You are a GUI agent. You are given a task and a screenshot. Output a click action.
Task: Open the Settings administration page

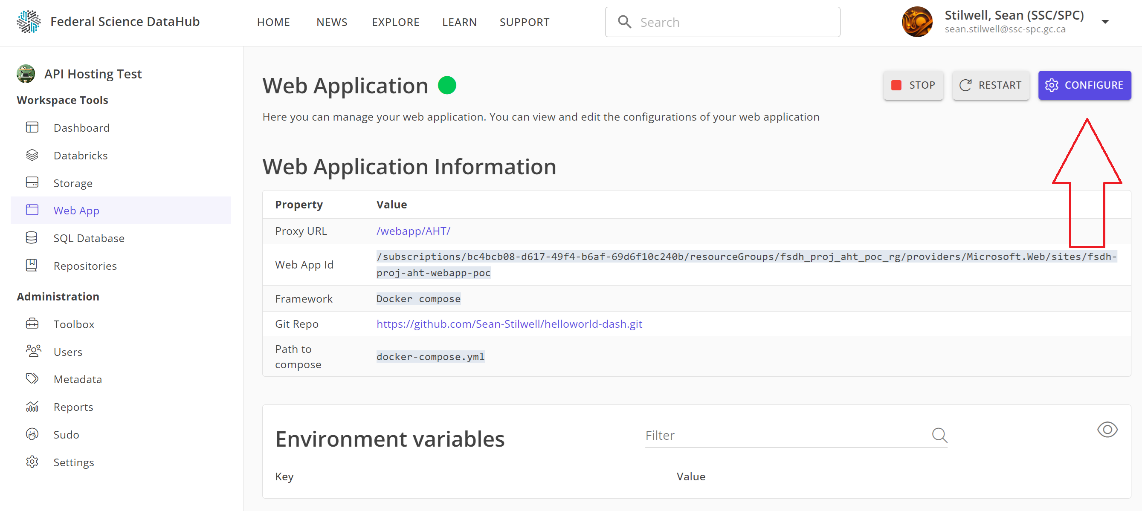point(74,462)
